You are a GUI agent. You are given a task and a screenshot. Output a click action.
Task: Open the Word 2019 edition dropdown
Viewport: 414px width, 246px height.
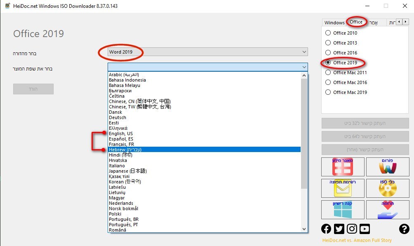pos(207,52)
